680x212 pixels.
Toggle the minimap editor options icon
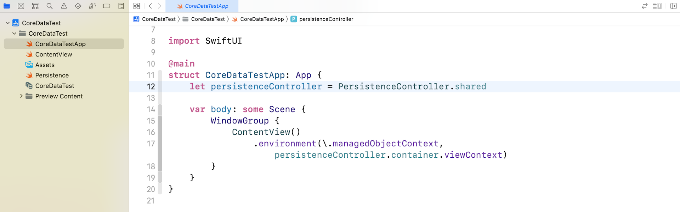[657, 6]
